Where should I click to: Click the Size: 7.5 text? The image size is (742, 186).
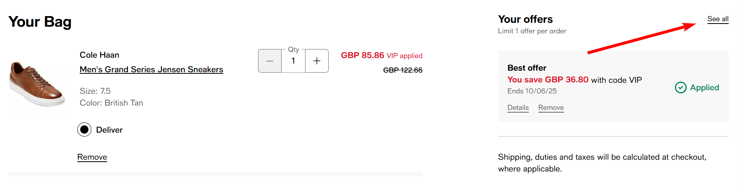pyautogui.click(x=95, y=91)
